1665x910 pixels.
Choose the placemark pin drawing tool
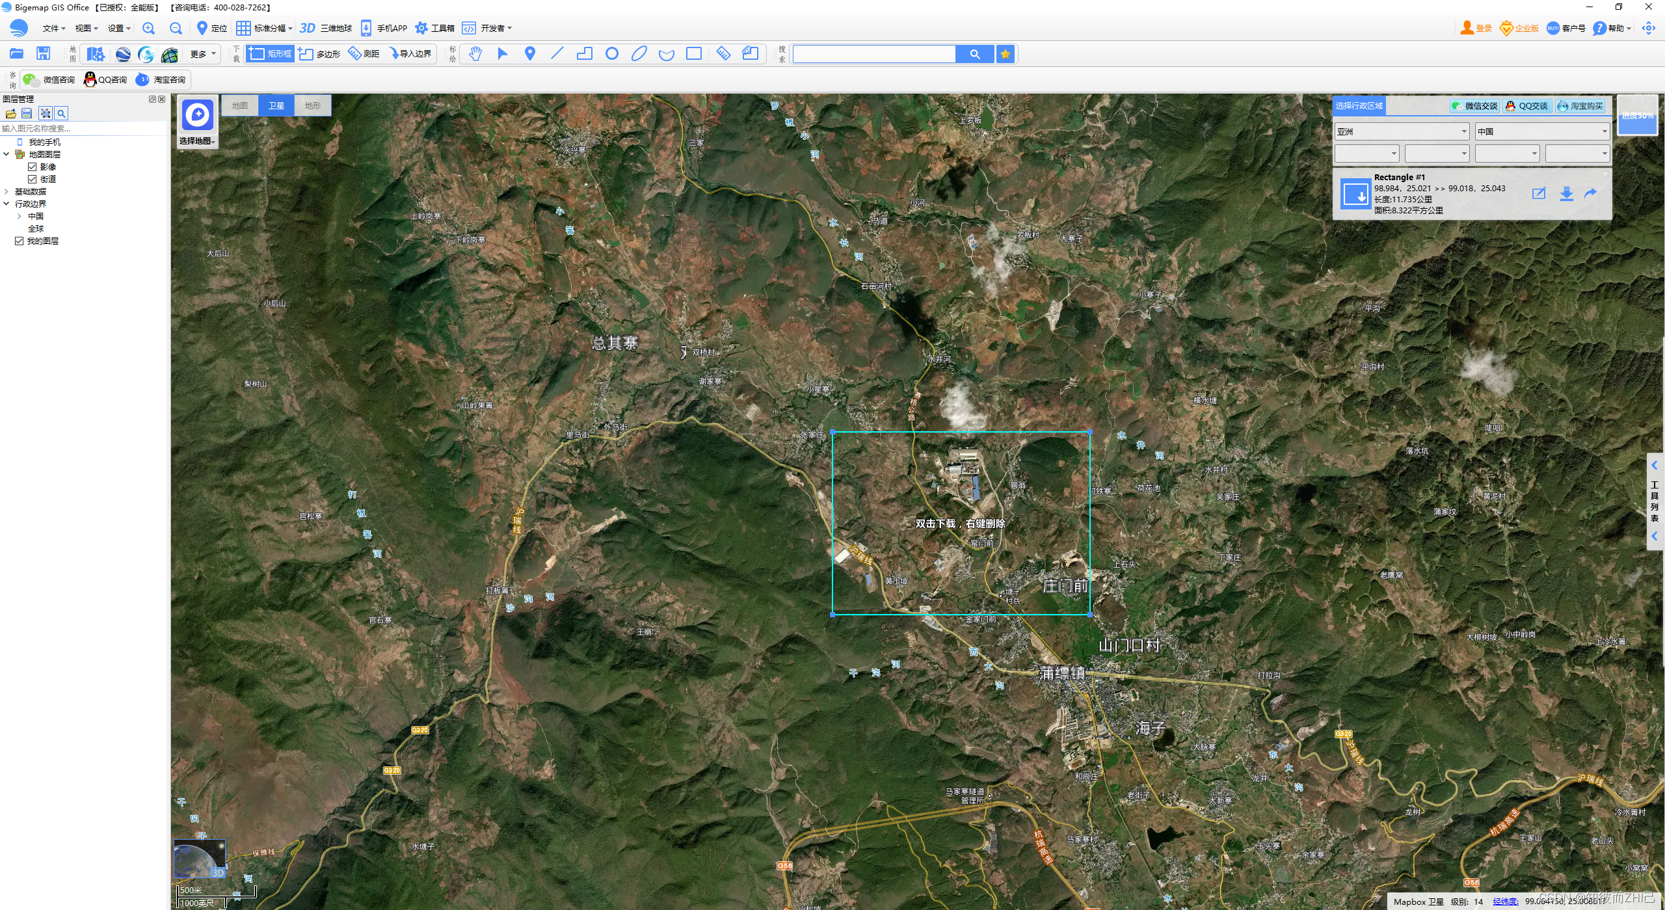[530, 54]
